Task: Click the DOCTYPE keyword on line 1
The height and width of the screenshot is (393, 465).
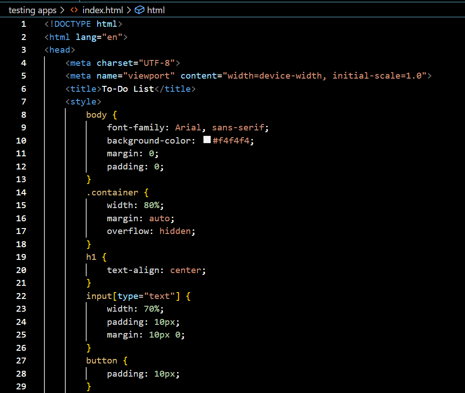Action: point(73,24)
